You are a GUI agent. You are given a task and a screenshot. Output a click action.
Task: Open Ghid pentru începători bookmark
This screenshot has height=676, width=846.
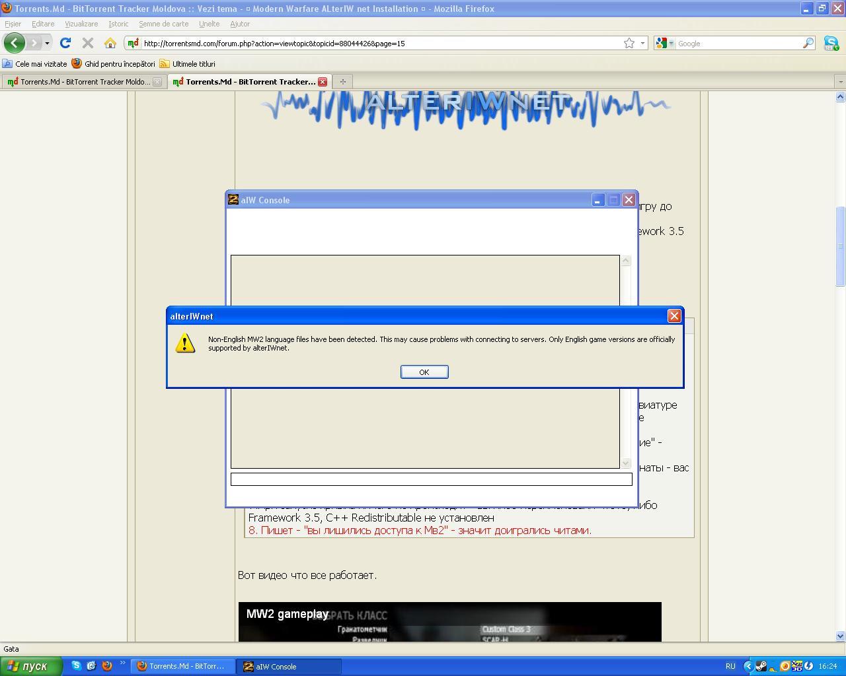click(x=113, y=64)
